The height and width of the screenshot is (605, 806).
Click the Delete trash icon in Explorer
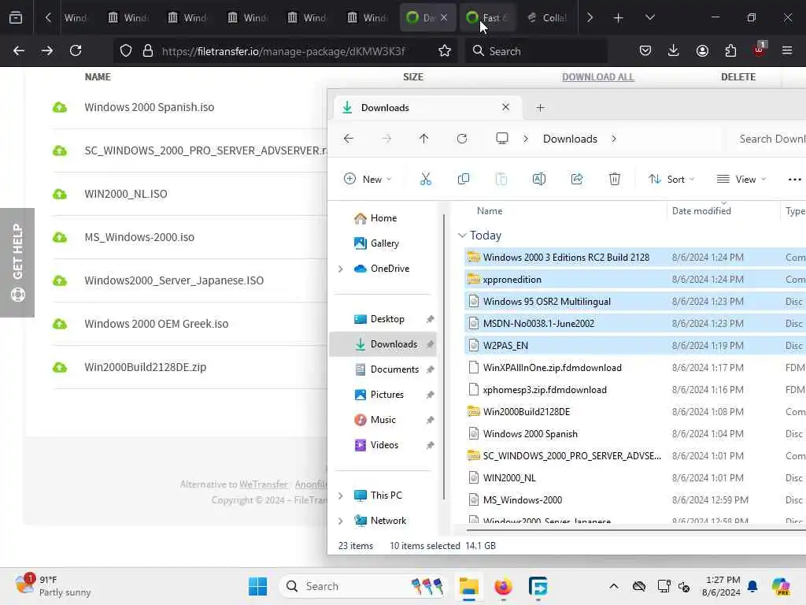[x=614, y=179]
